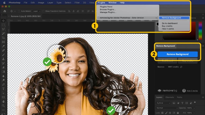205x115 pixels.
Task: Select the Hand tool
Action: [x=3, y=101]
